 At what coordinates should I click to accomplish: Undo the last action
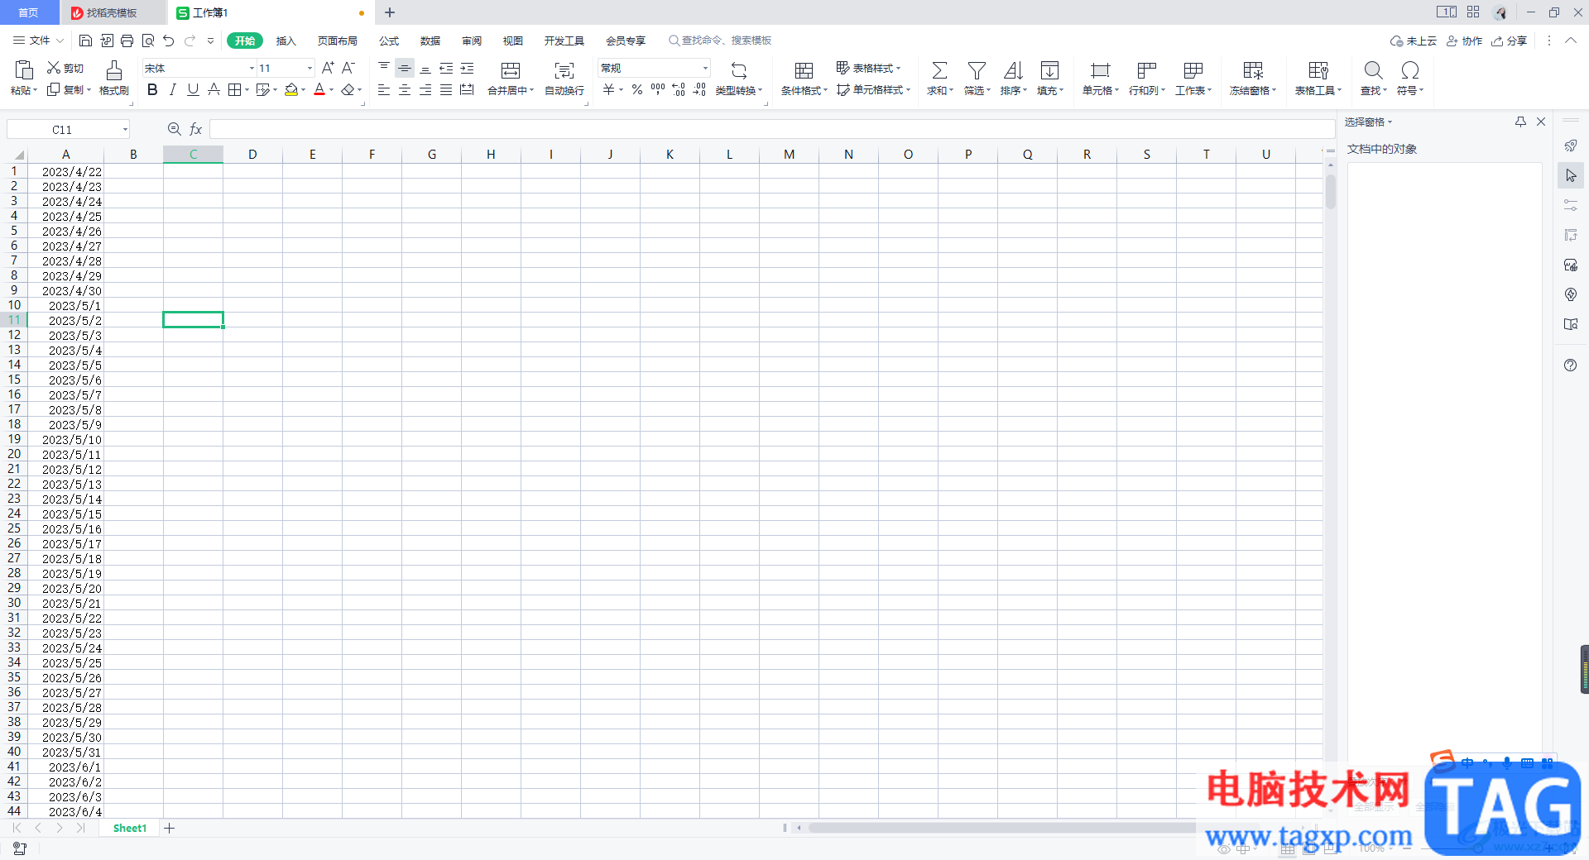169,41
